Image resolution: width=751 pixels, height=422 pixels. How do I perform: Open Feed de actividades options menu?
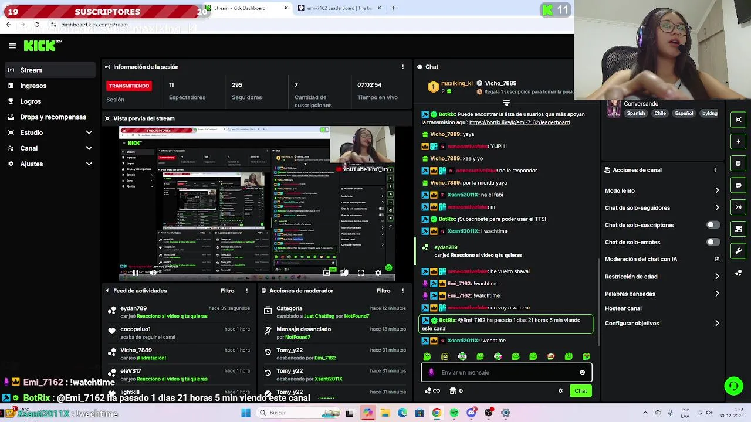click(246, 291)
